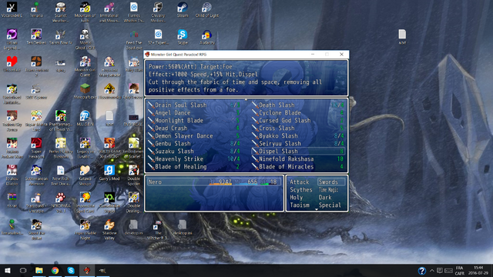Open the Dark skill category
The width and height of the screenshot is (493, 277).
pyautogui.click(x=325, y=197)
